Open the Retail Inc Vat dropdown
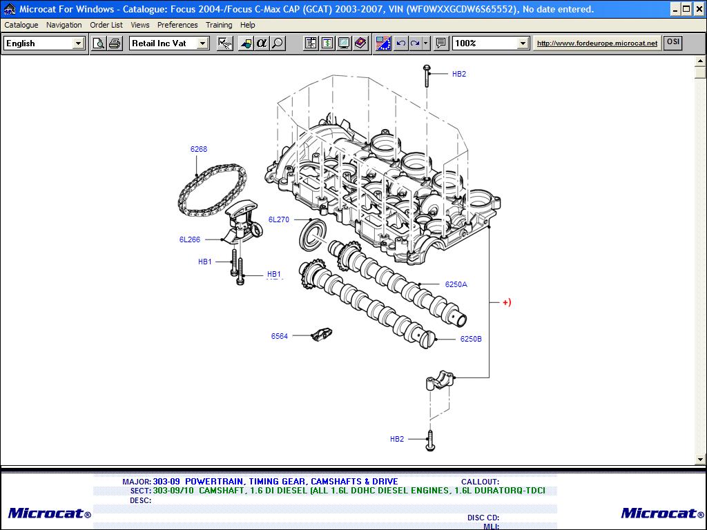 coord(202,43)
